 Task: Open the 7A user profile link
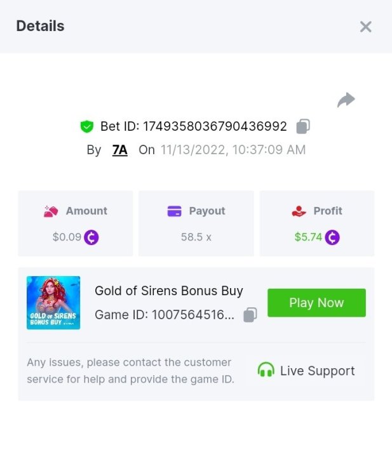pos(119,150)
